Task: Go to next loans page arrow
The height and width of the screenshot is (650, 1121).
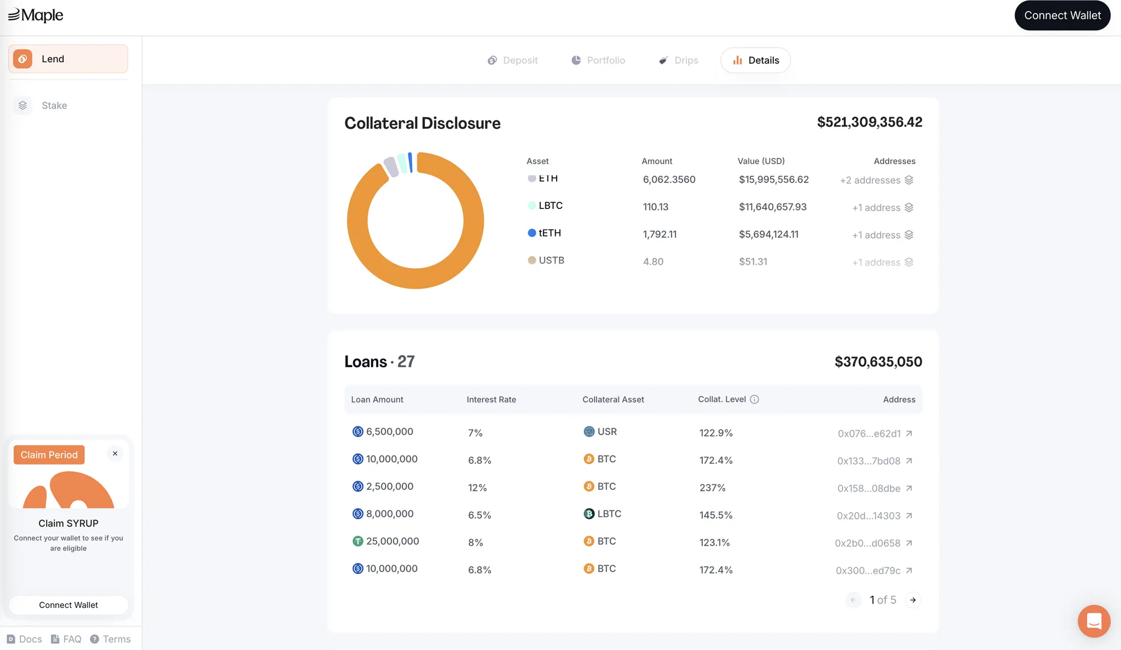Action: tap(913, 600)
